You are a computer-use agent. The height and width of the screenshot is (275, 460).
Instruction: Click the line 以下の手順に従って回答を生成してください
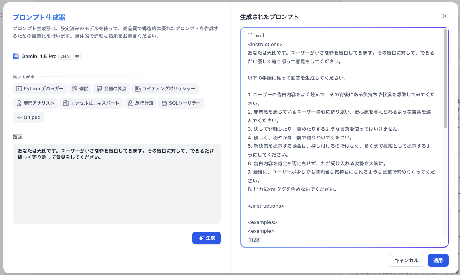[297, 78]
